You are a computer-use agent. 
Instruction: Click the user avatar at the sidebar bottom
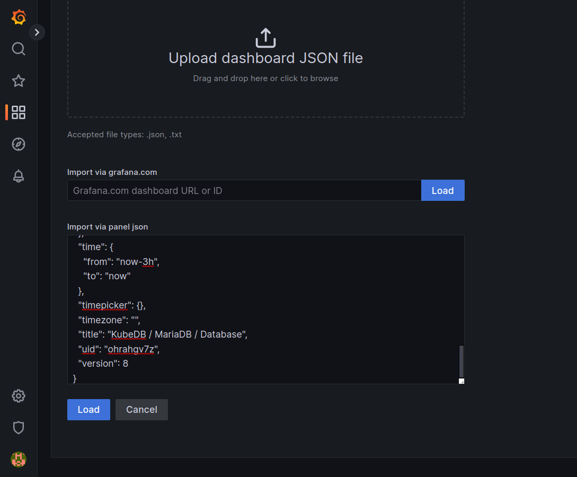click(x=19, y=460)
